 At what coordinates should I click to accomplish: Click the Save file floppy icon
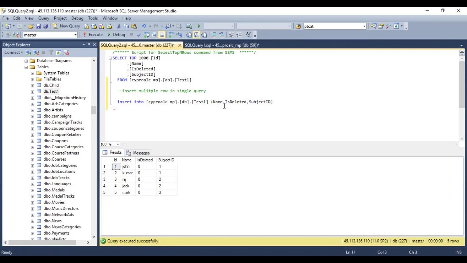point(38,26)
